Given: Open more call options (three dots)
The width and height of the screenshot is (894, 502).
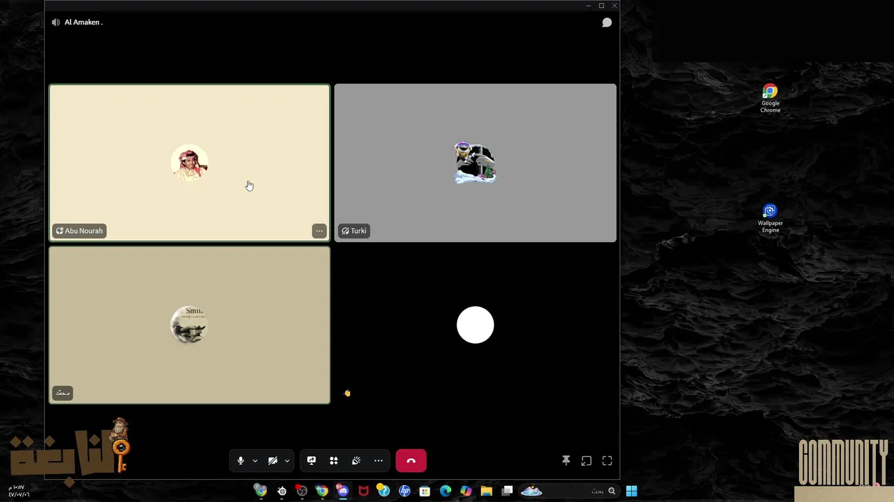Looking at the screenshot, I should (x=379, y=461).
